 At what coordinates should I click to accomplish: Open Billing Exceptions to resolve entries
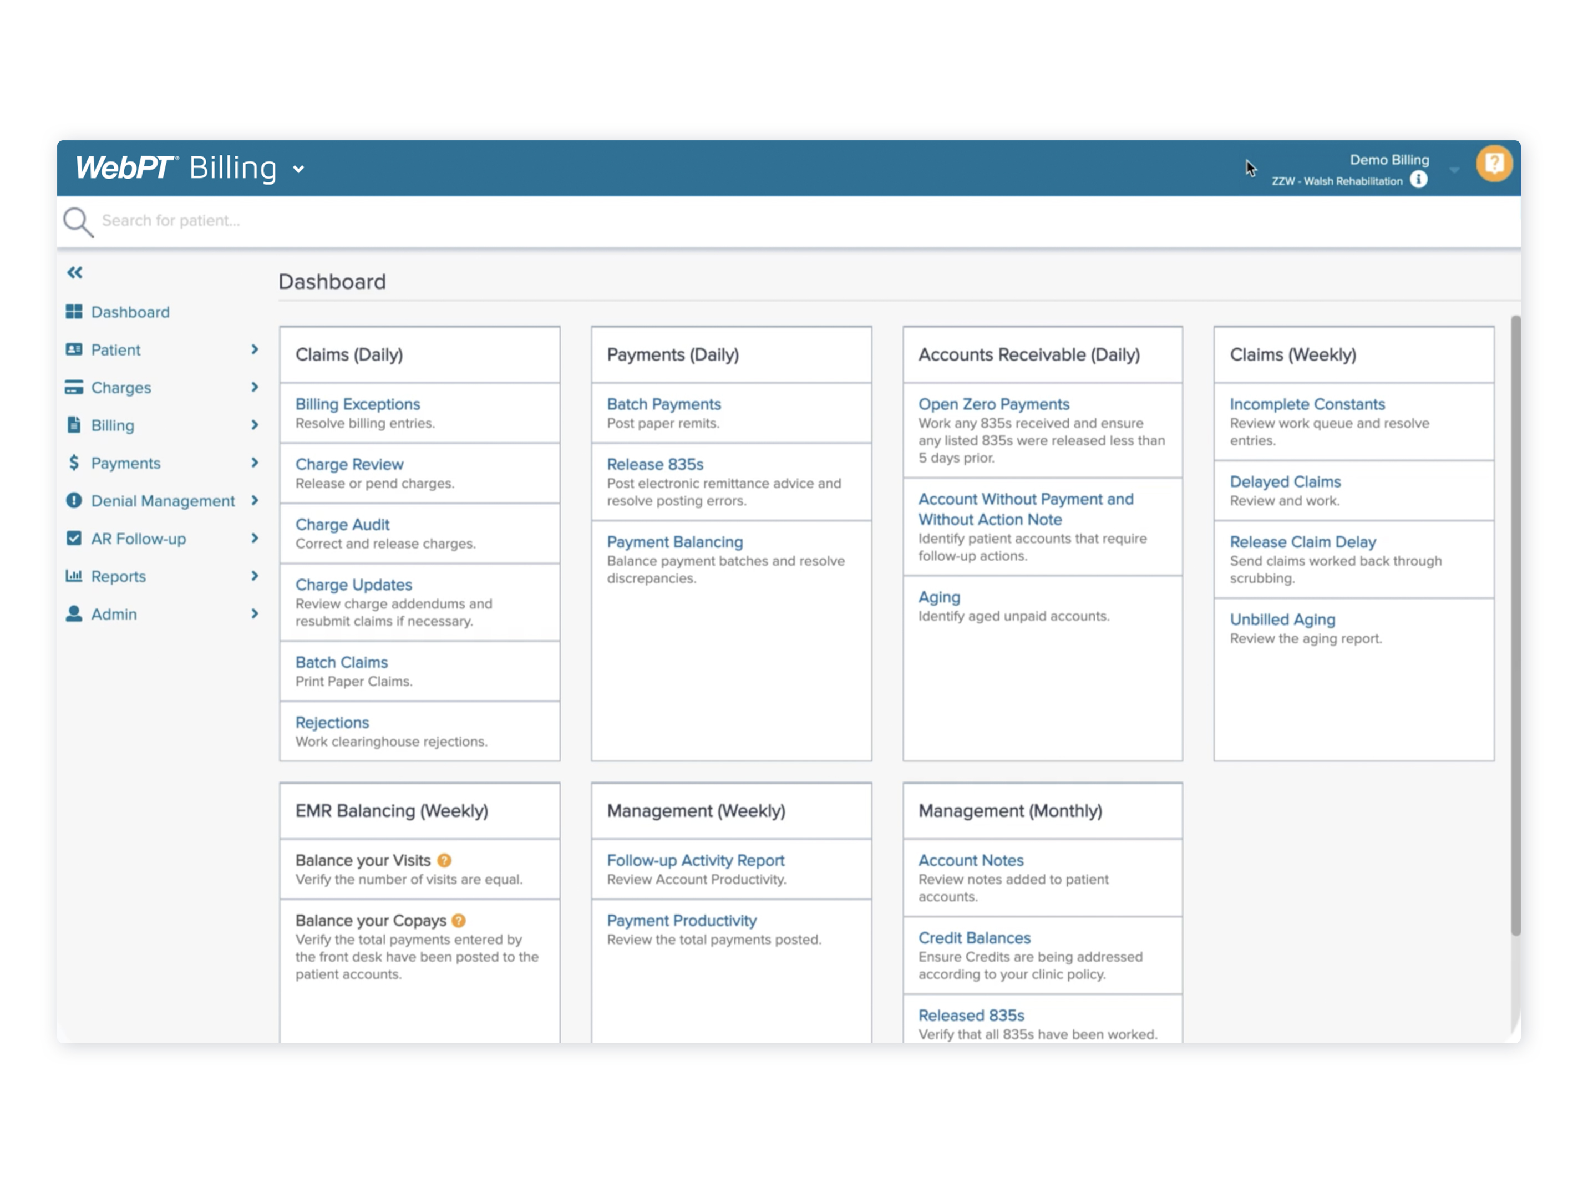(x=357, y=404)
